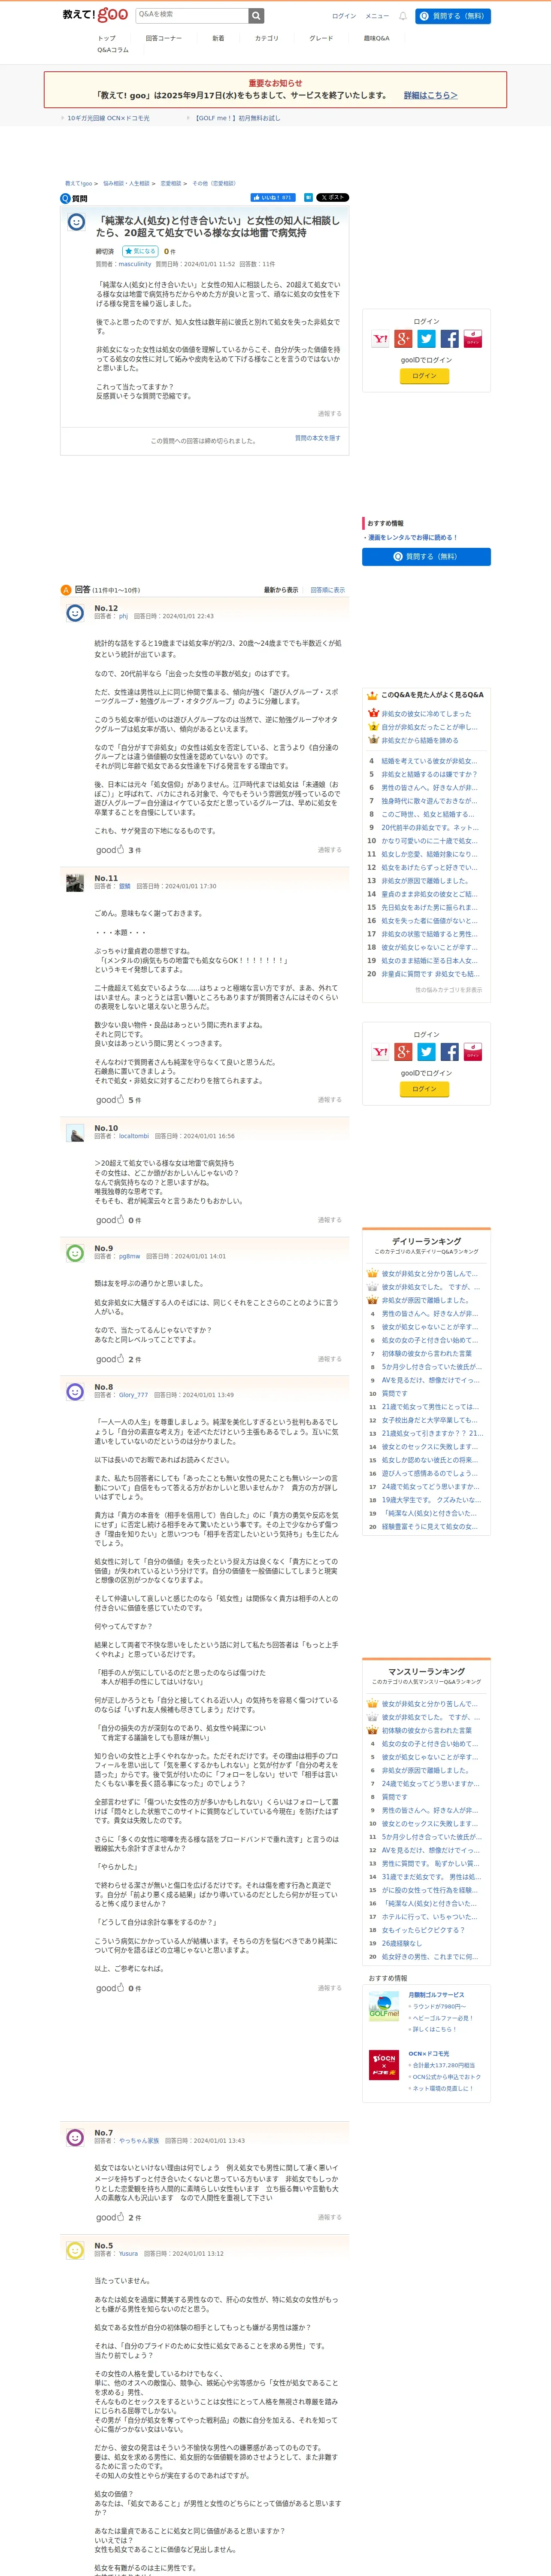551x2576 pixels.
Task: Click the 気になる star button
Action: (x=140, y=251)
